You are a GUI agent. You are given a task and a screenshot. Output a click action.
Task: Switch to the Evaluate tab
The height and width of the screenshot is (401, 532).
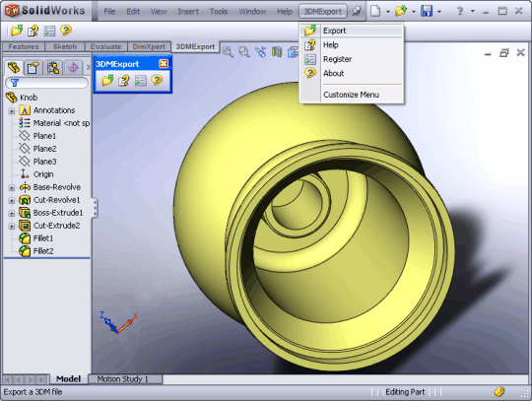105,47
